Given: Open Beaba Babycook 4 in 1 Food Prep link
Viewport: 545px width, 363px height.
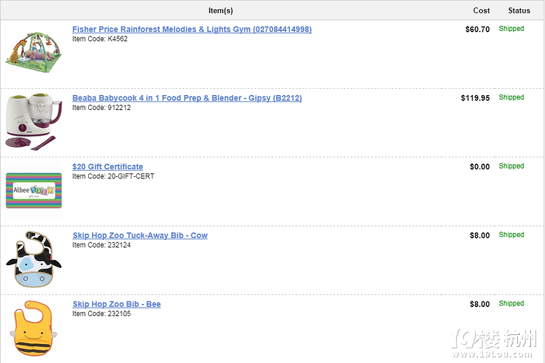Looking at the screenshot, I should (187, 98).
